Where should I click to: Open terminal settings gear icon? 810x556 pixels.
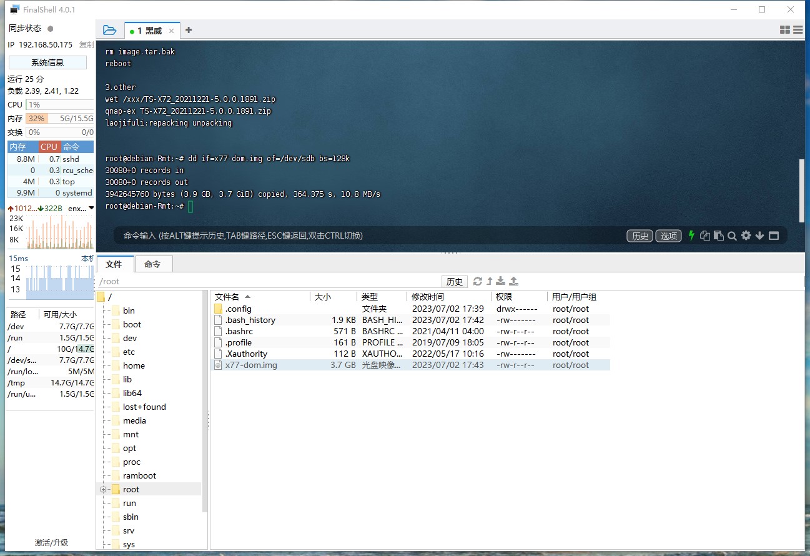[x=746, y=236]
